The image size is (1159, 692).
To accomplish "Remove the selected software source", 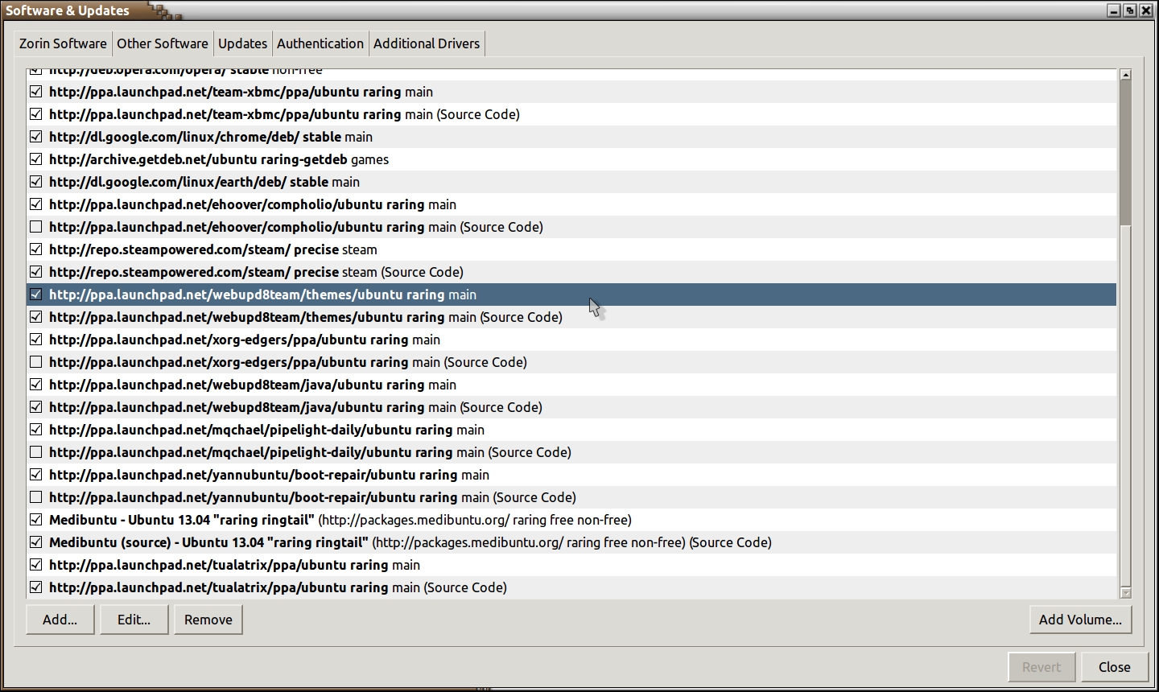I will click(x=208, y=620).
